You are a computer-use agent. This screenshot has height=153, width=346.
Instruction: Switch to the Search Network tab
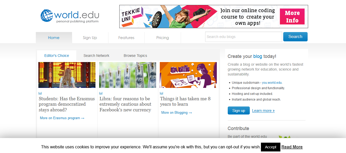point(96,56)
